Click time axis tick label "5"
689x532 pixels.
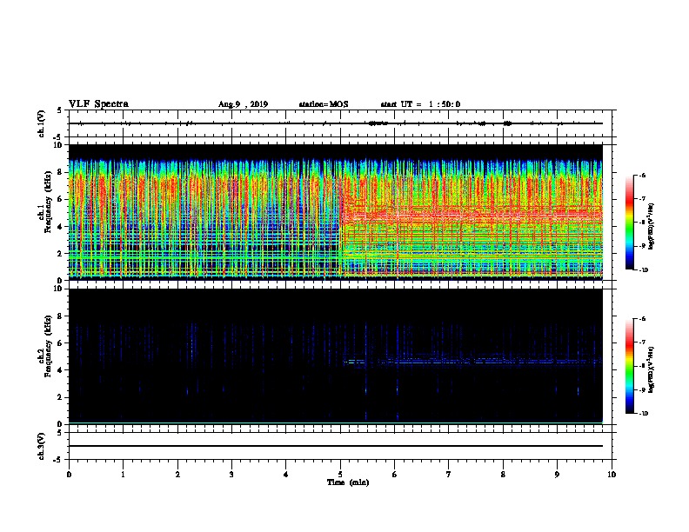point(340,475)
